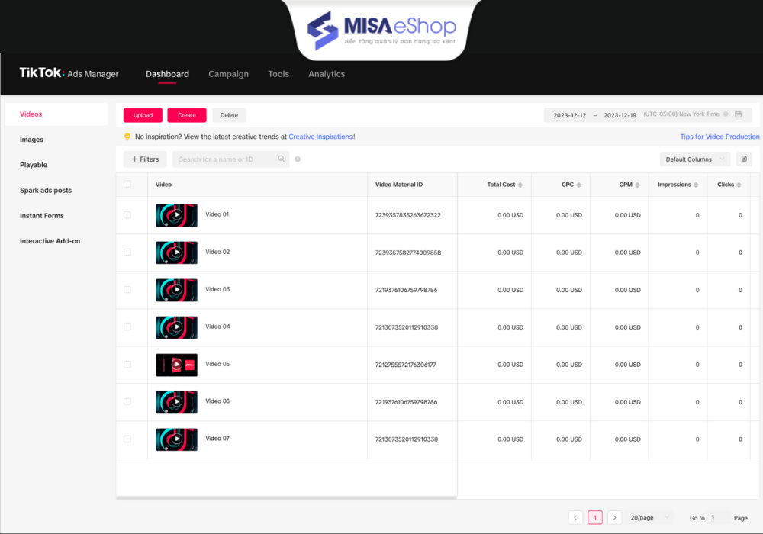763x534 pixels.
Task: Switch to the Campaign tab
Action: coord(228,74)
